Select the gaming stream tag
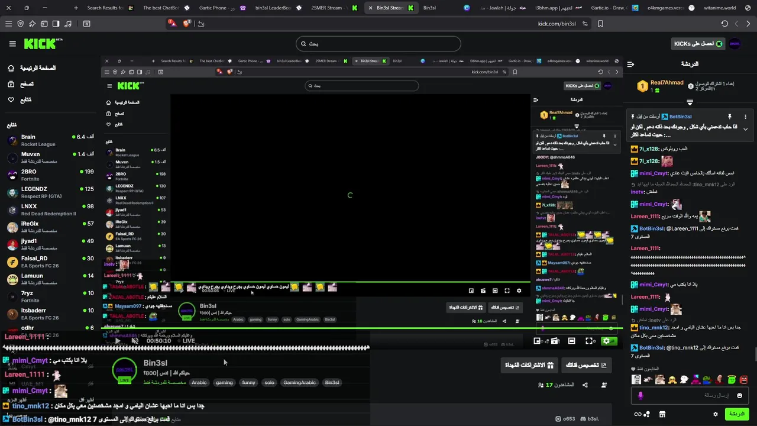757x426 pixels. [224, 382]
